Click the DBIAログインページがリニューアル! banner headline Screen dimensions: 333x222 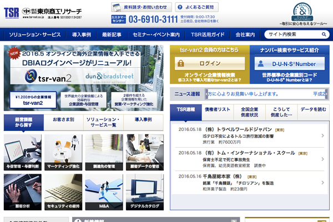77,63
